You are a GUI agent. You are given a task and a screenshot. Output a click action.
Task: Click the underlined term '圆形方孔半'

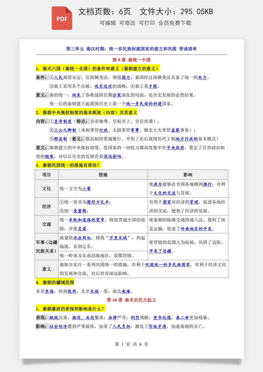pyautogui.click(x=98, y=202)
